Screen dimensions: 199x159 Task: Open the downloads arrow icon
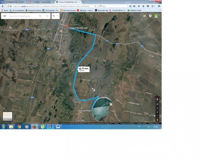[x=139, y=6]
